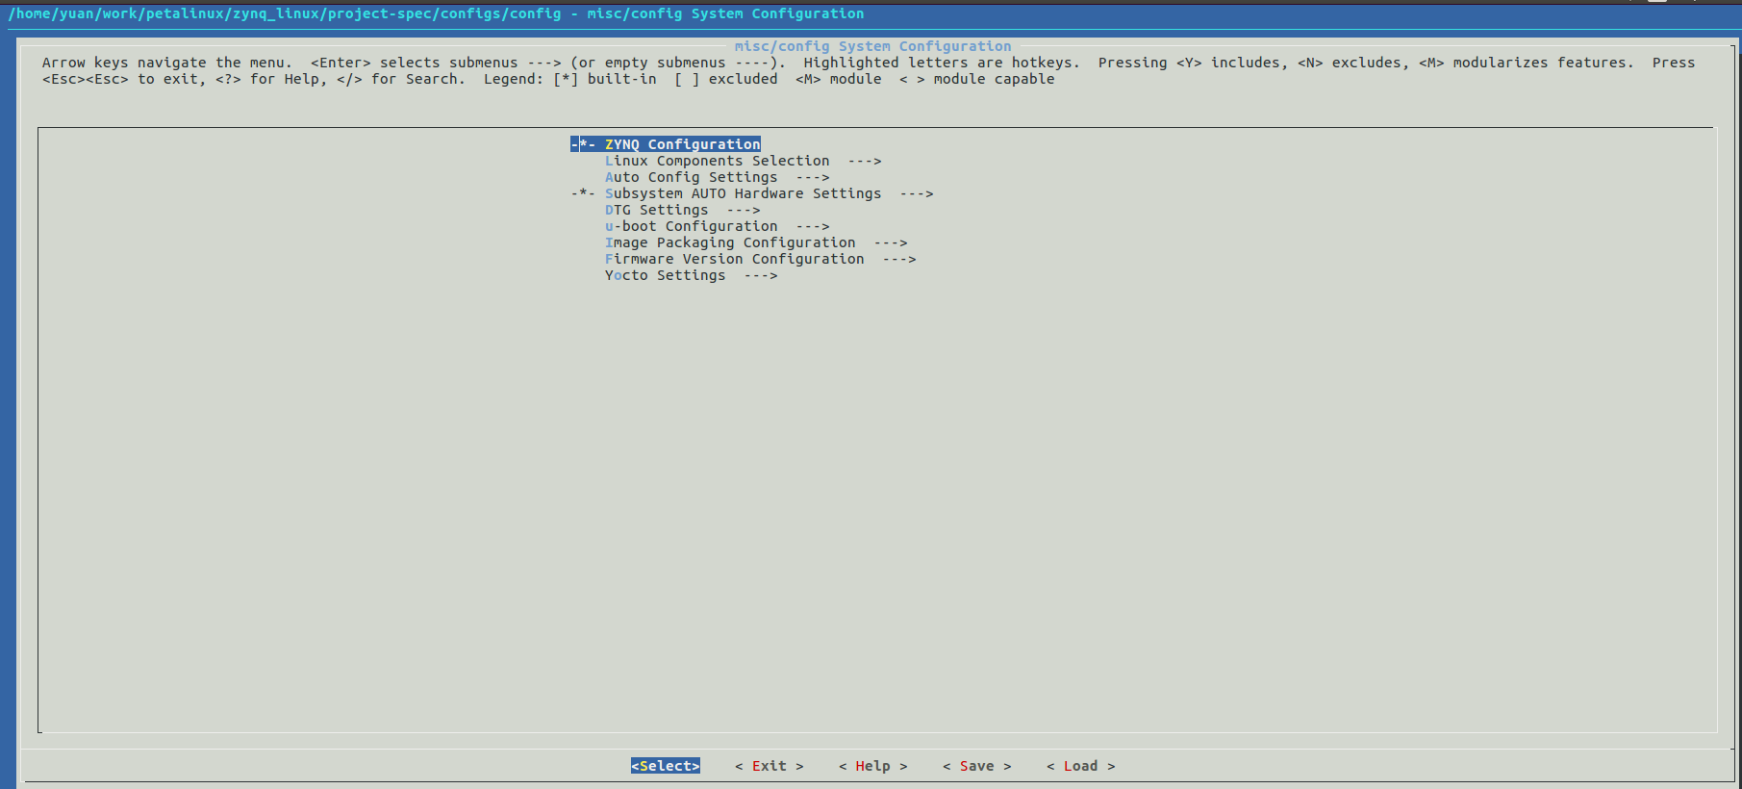The height and width of the screenshot is (789, 1742).
Task: Click the '< > module capable' legend text
Action: 977,79
